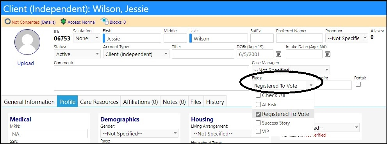Click the MRN field showing NA
The image size is (387, 144).
click(x=49, y=133)
